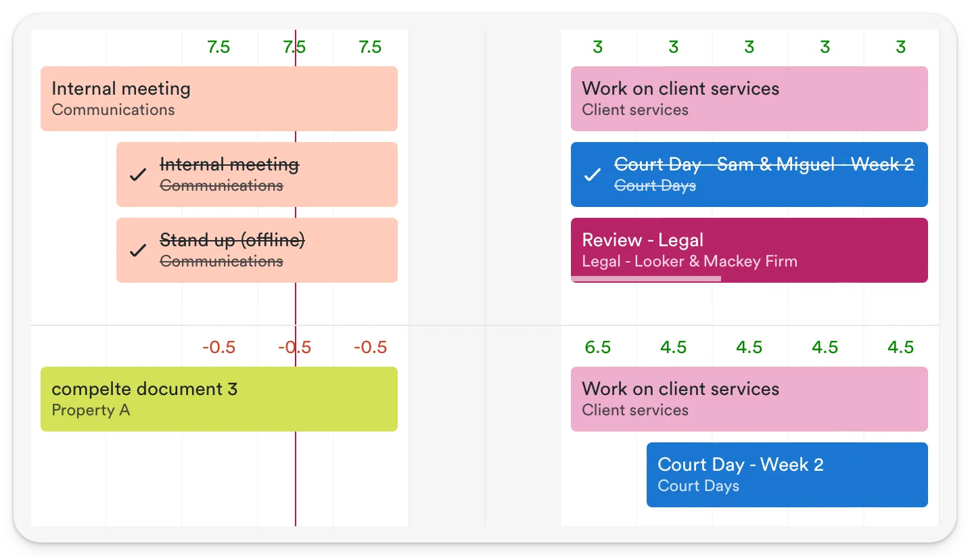The width and height of the screenshot is (970, 556).
Task: Select the lower Work on client services card
Action: [749, 398]
